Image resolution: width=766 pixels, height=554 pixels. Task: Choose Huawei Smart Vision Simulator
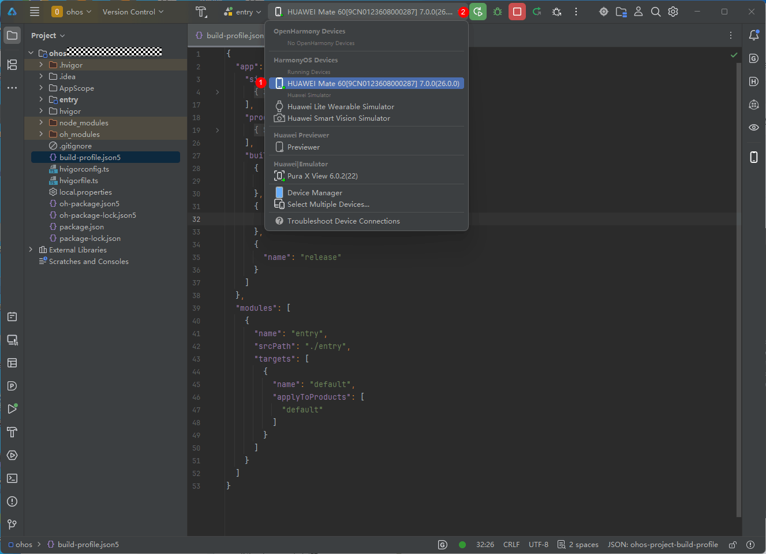point(367,118)
